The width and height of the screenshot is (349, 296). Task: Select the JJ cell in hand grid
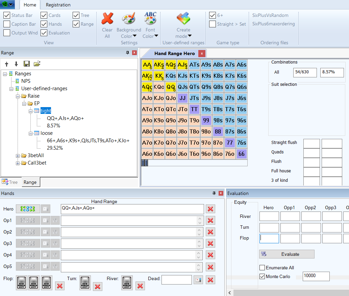pos(182,98)
